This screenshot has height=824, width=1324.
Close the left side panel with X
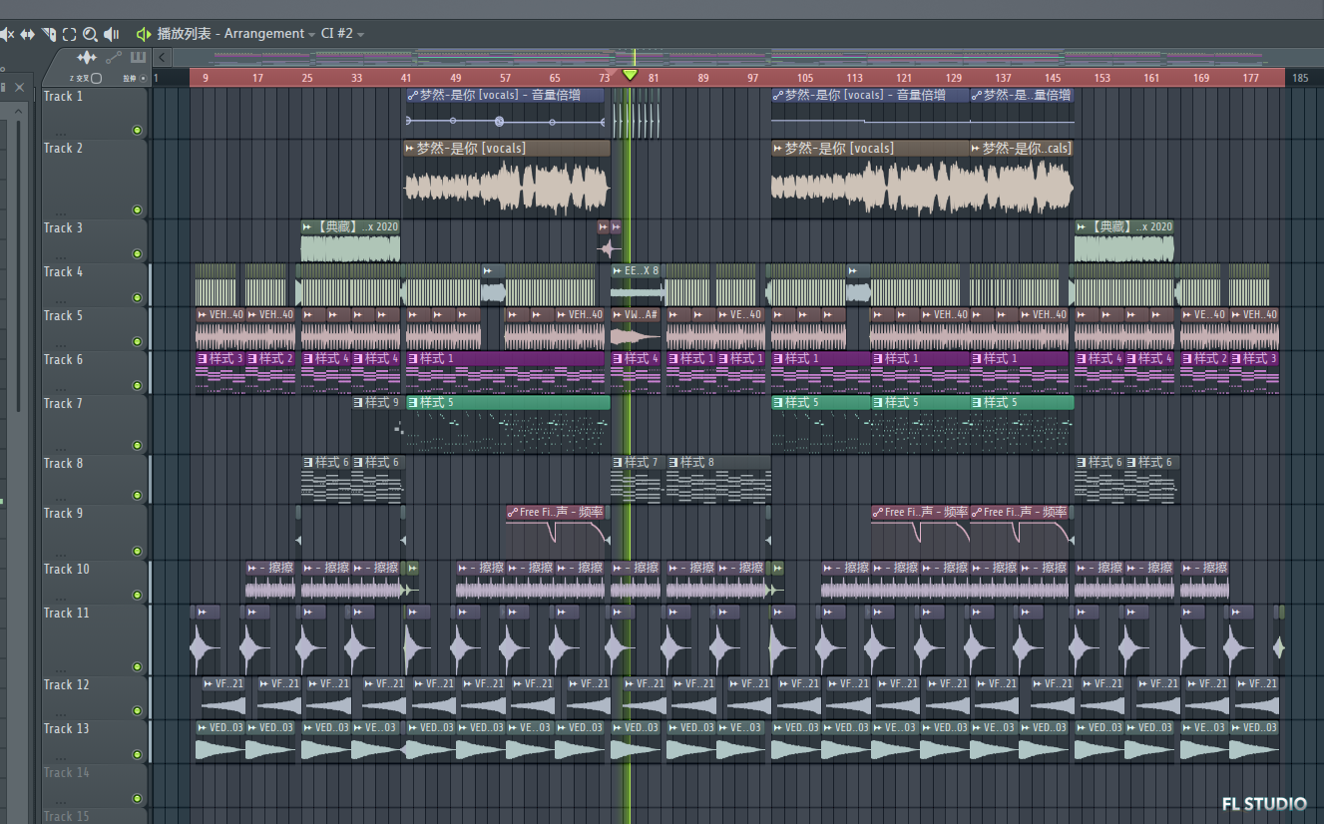tap(19, 88)
